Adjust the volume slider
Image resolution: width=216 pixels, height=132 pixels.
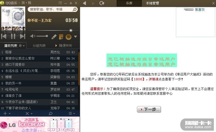[x=42, y=36]
